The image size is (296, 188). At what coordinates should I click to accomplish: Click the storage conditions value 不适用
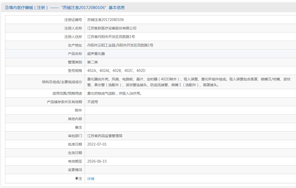[x=92, y=102]
